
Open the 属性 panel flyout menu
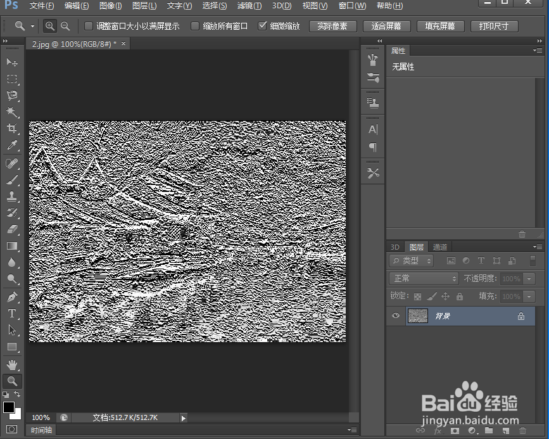pos(538,51)
